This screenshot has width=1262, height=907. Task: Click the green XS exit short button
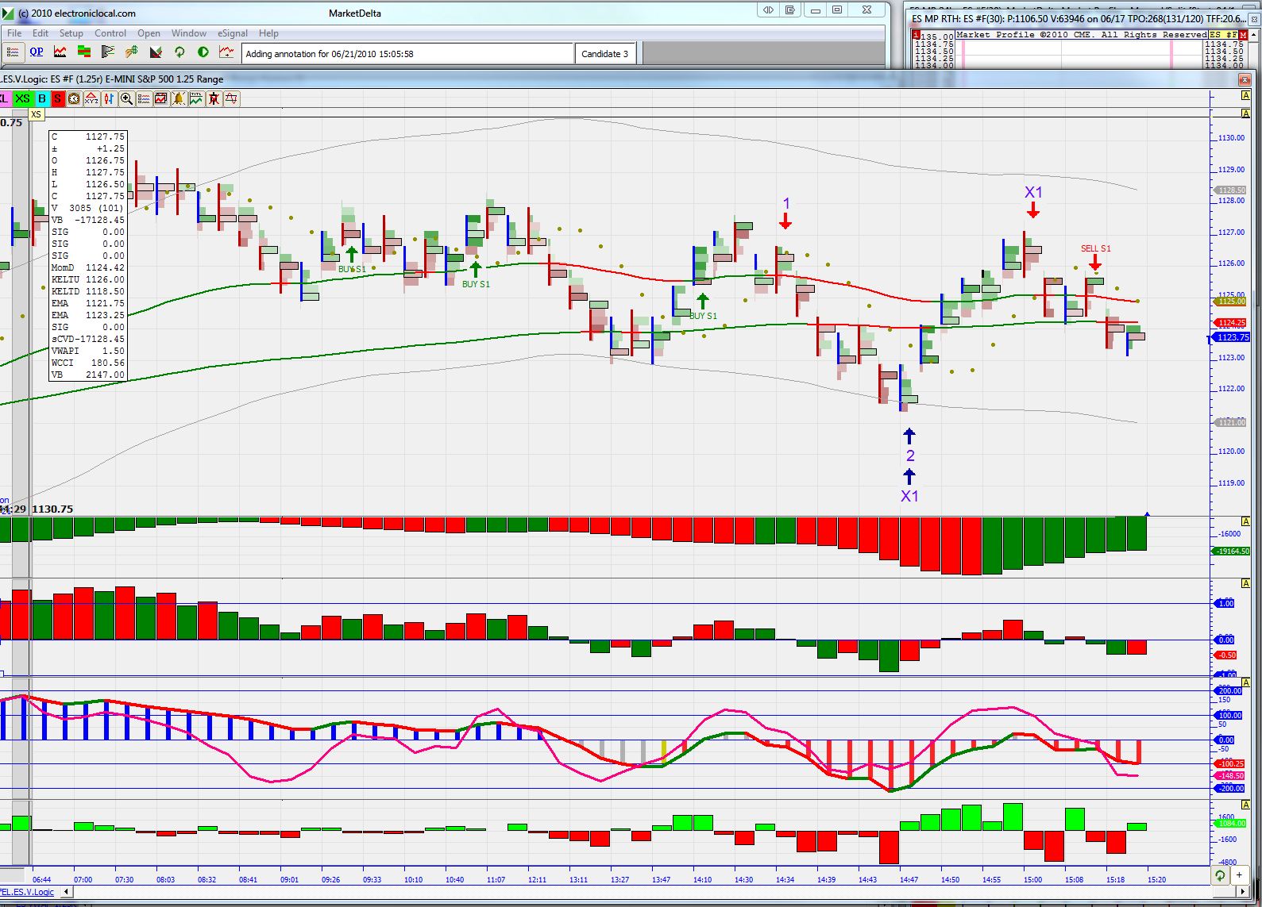pos(22,98)
